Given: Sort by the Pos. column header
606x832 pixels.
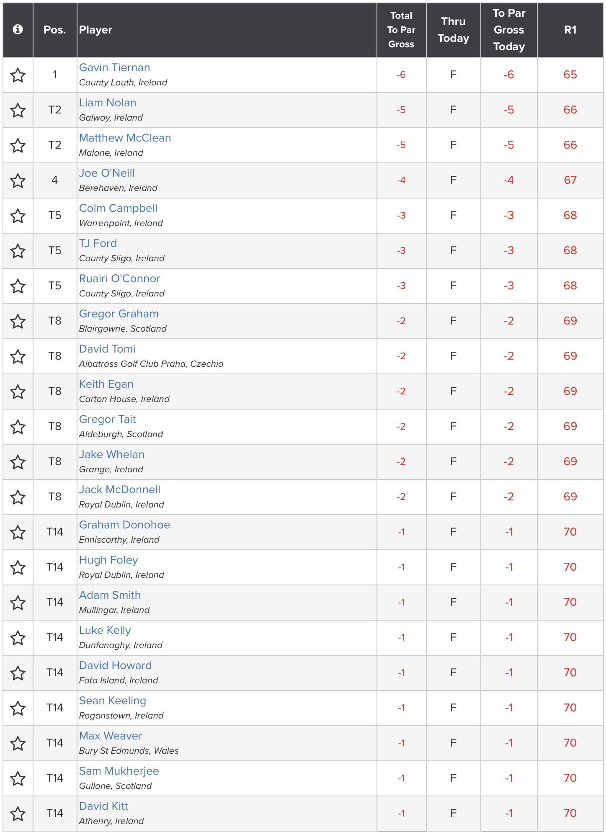Looking at the screenshot, I should pos(55,30).
